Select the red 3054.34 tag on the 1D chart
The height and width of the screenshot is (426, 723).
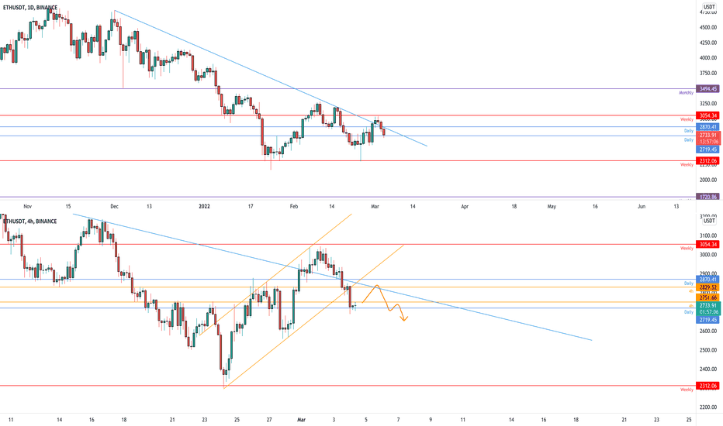tap(707, 115)
